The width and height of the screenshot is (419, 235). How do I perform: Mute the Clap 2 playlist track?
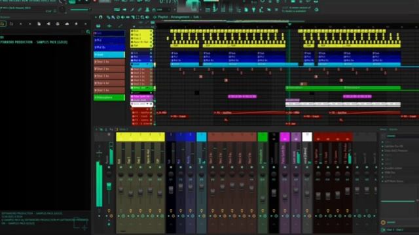click(x=151, y=39)
